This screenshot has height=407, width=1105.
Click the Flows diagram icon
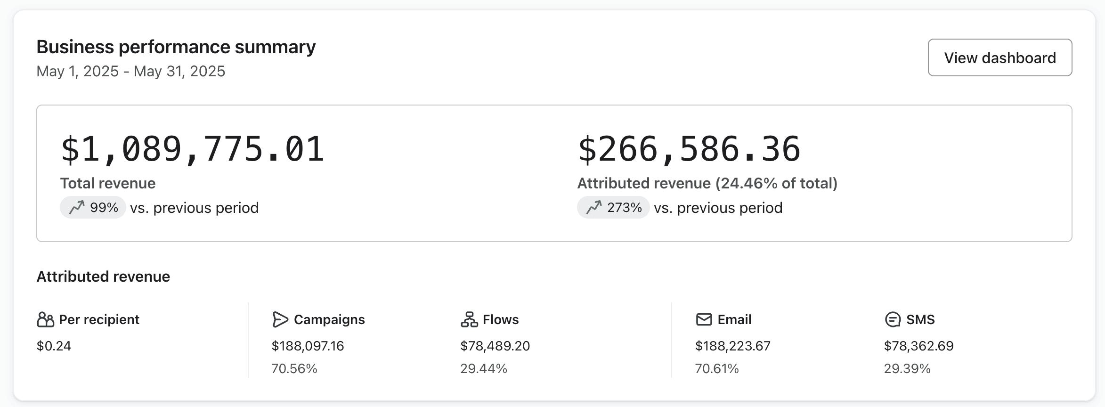point(469,319)
